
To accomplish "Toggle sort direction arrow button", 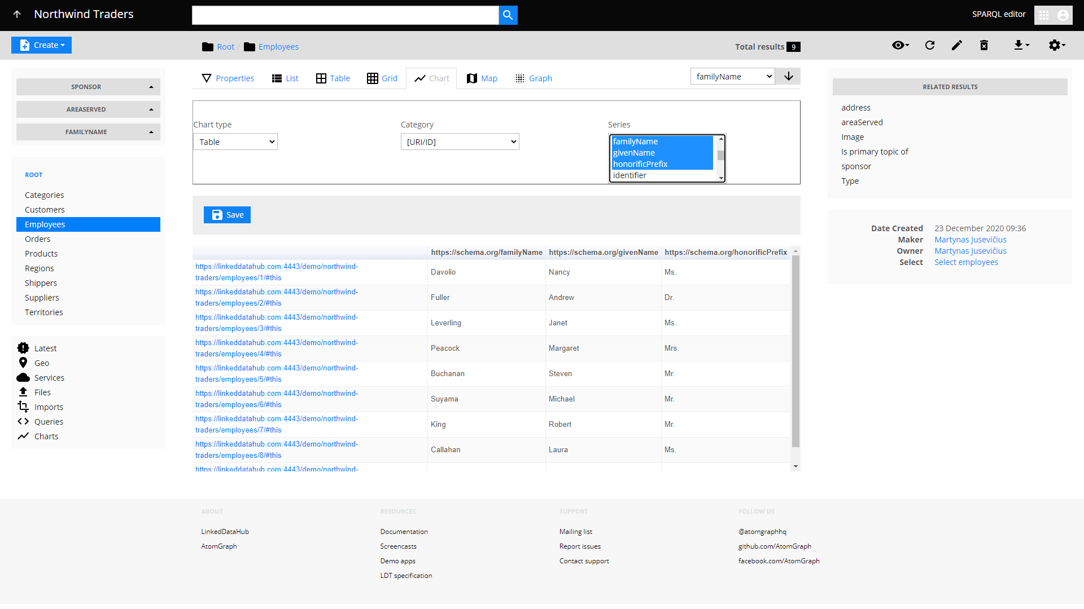I will [x=788, y=76].
